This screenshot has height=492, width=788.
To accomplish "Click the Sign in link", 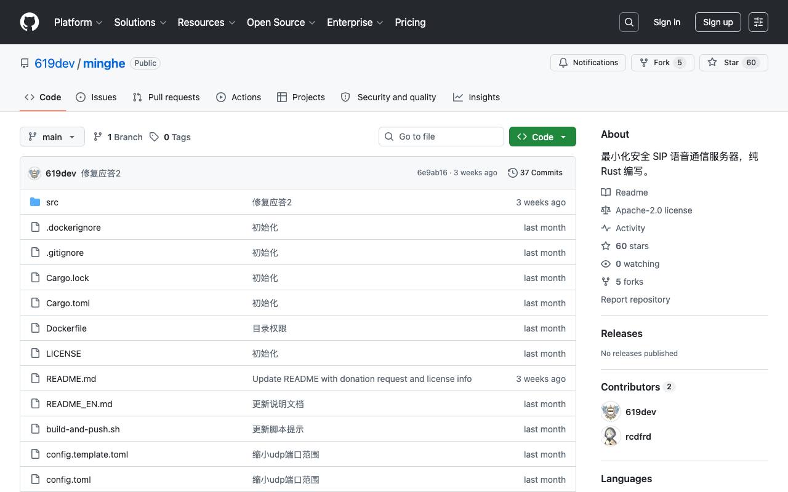I will coord(667,22).
